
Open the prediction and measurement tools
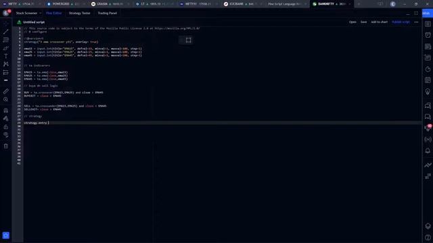point(6,72)
